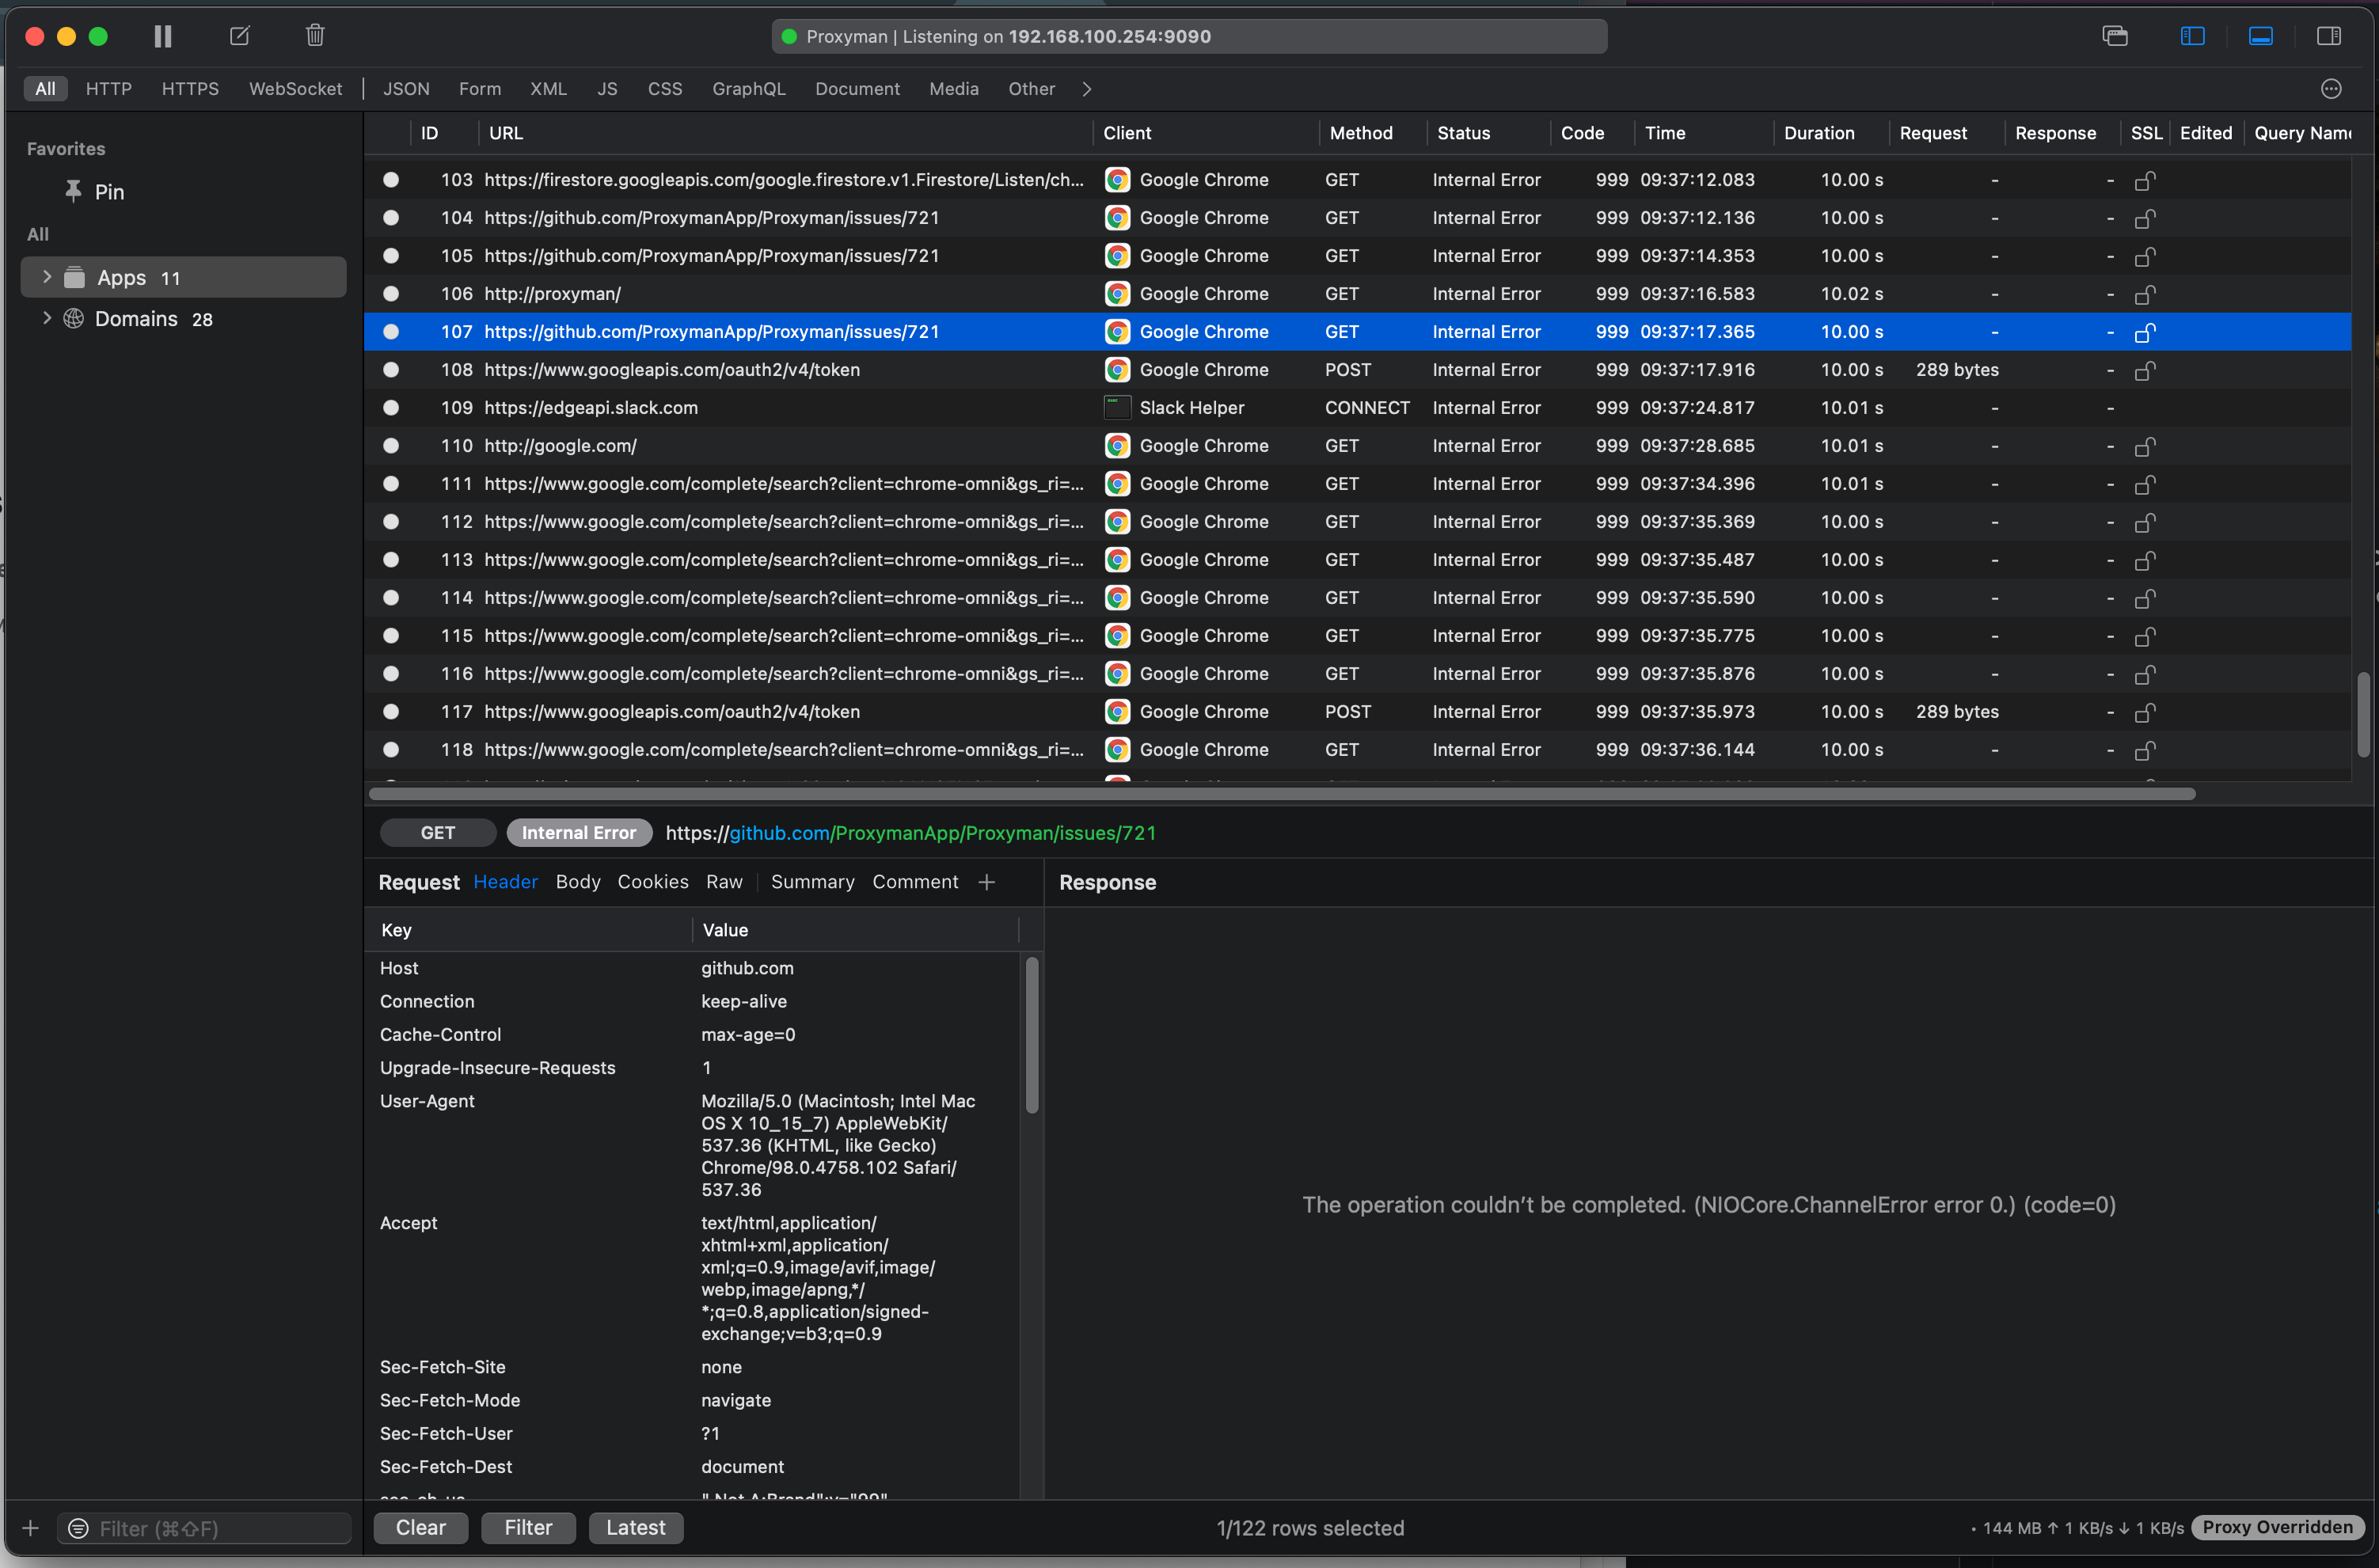The height and width of the screenshot is (1568, 2379).
Task: Toggle the left sidebar panel icon
Action: [x=2192, y=36]
